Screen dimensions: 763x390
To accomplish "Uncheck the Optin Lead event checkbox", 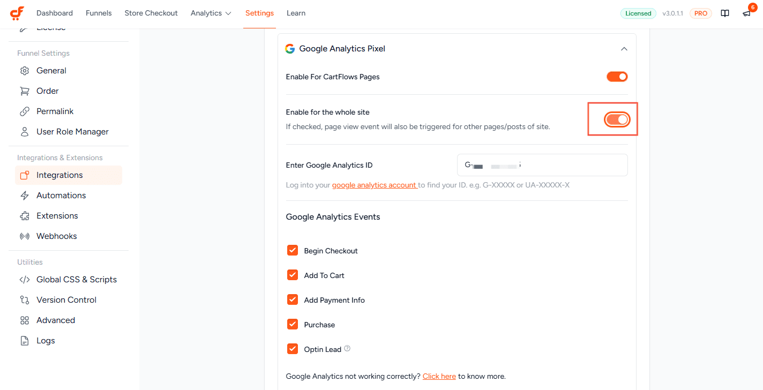I will pyautogui.click(x=293, y=349).
